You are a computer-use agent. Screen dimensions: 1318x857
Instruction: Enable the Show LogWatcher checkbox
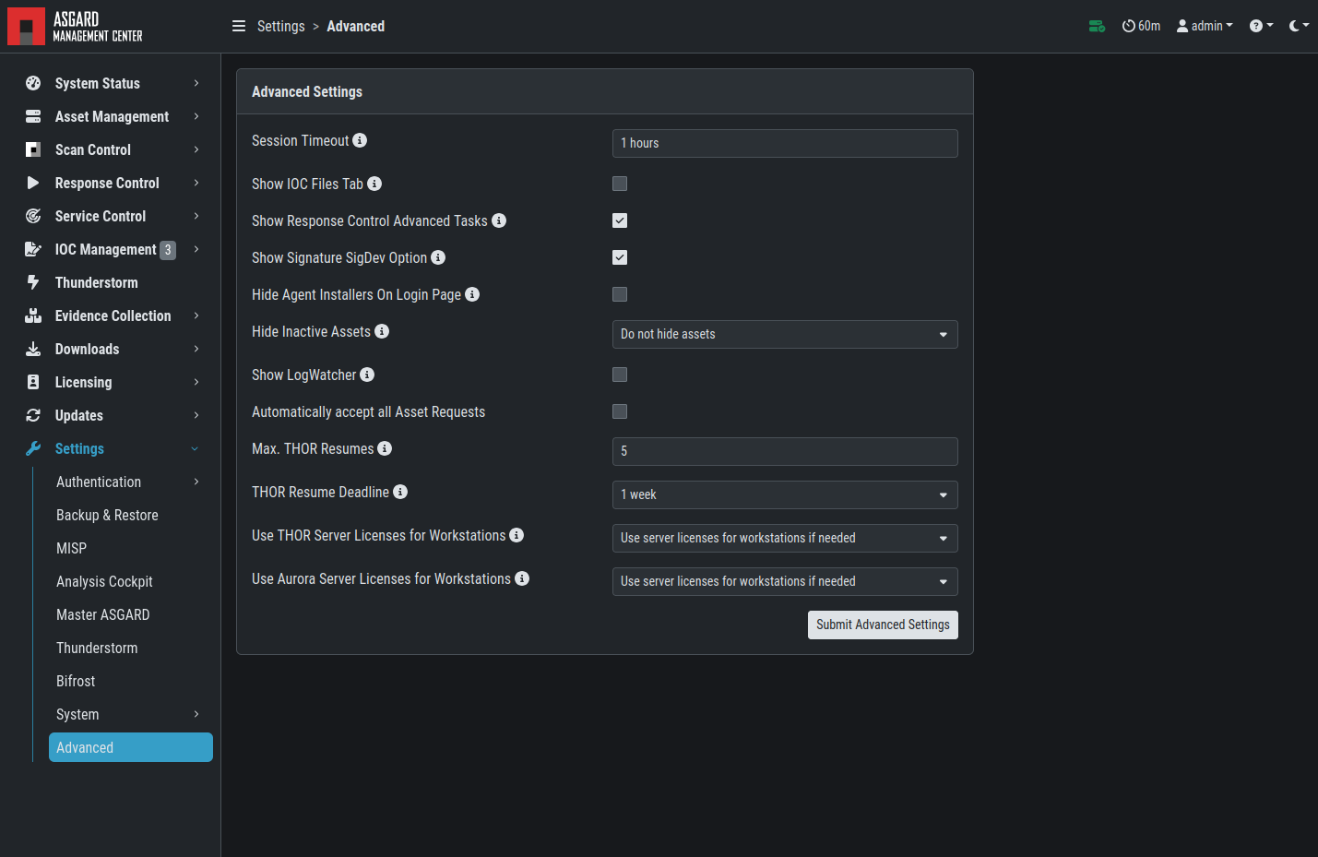coord(620,375)
